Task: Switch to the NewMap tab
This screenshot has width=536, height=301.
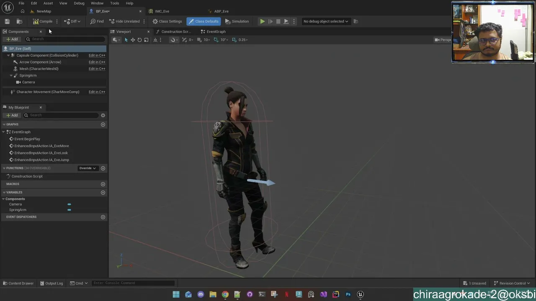Action: click(44, 11)
